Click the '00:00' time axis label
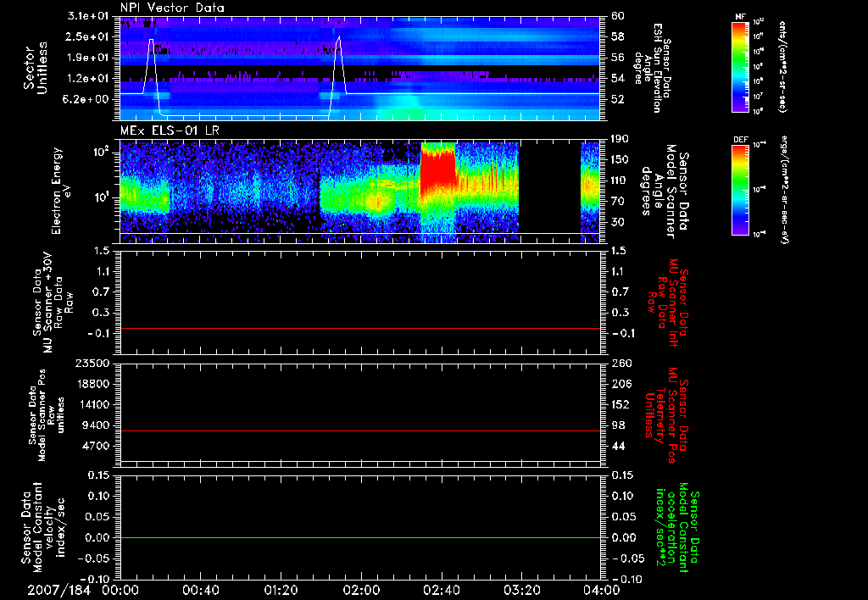The width and height of the screenshot is (868, 600). [120, 590]
